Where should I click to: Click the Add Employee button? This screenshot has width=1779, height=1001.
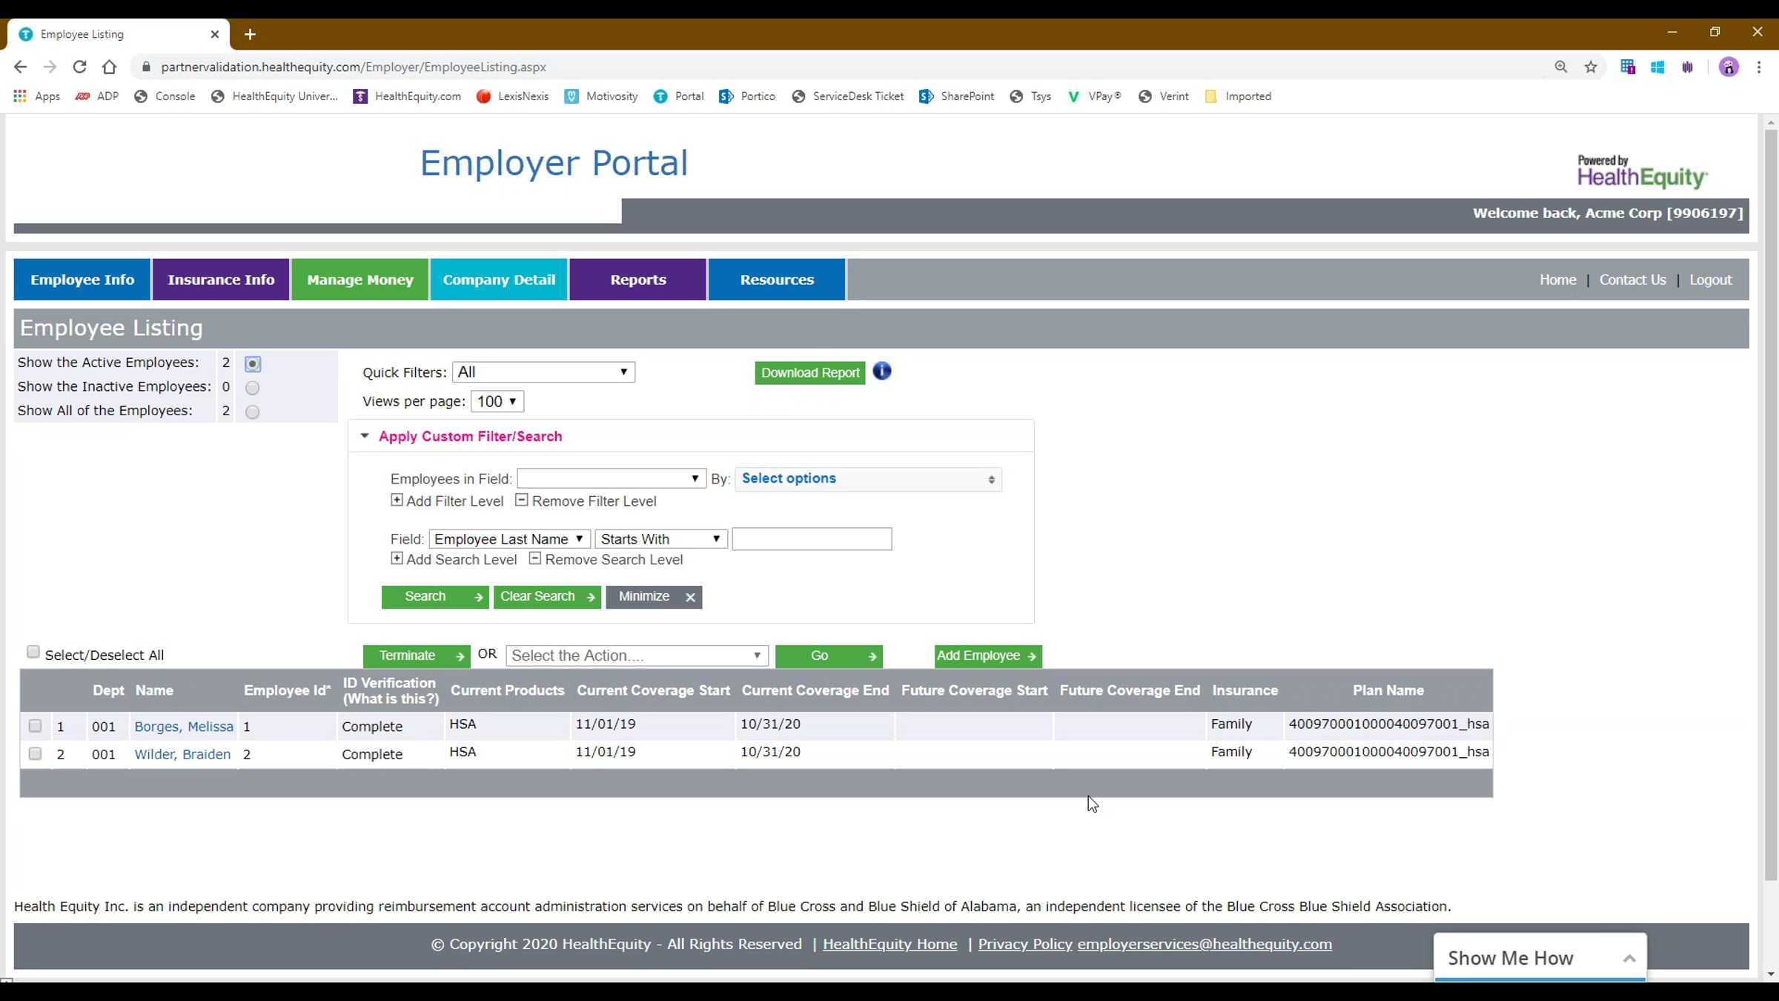[989, 656]
